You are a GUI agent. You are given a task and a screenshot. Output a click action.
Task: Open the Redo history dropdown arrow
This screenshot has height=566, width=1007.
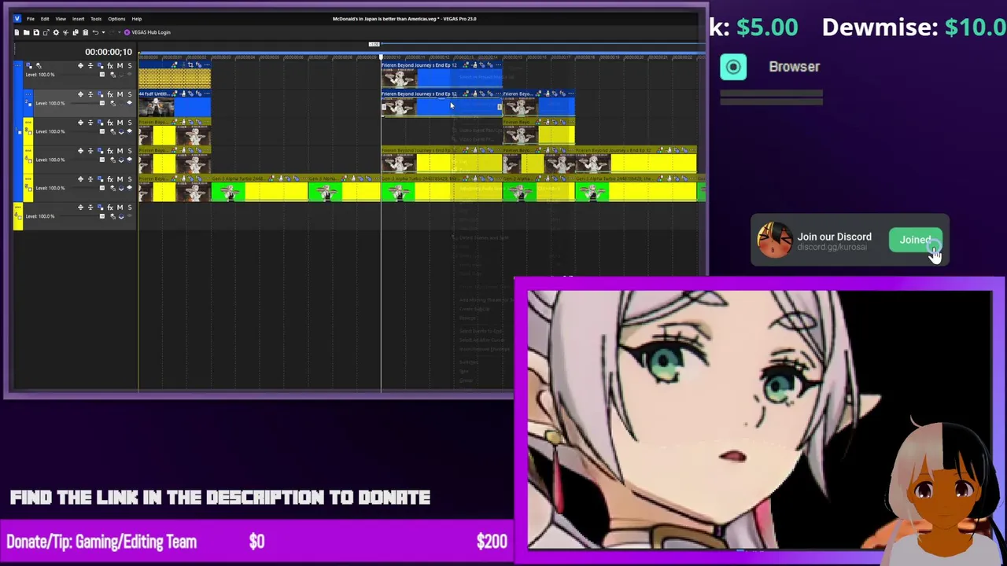coord(120,32)
